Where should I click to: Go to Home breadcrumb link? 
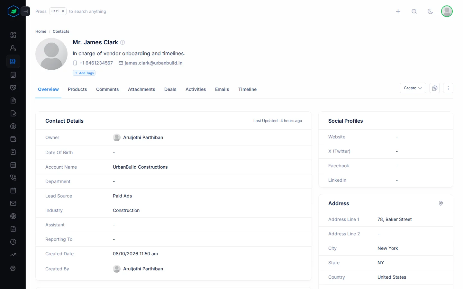(41, 31)
